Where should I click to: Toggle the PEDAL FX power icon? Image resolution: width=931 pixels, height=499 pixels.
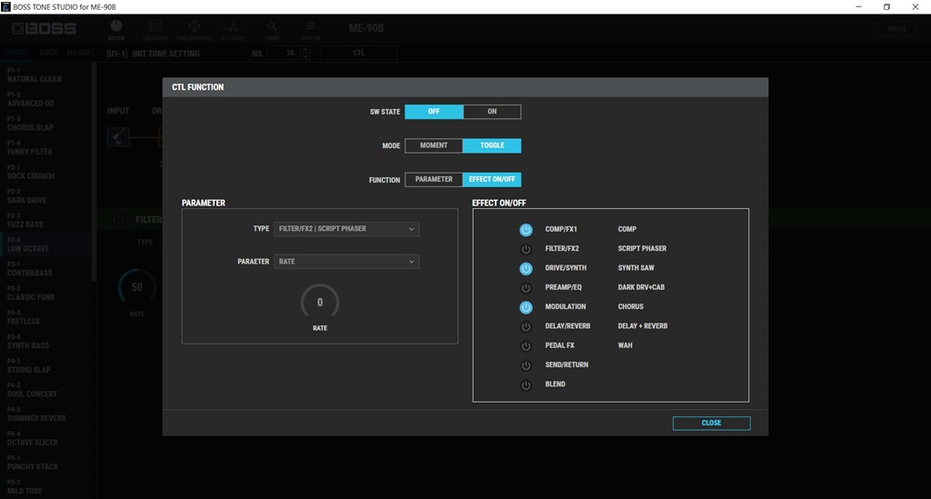526,346
